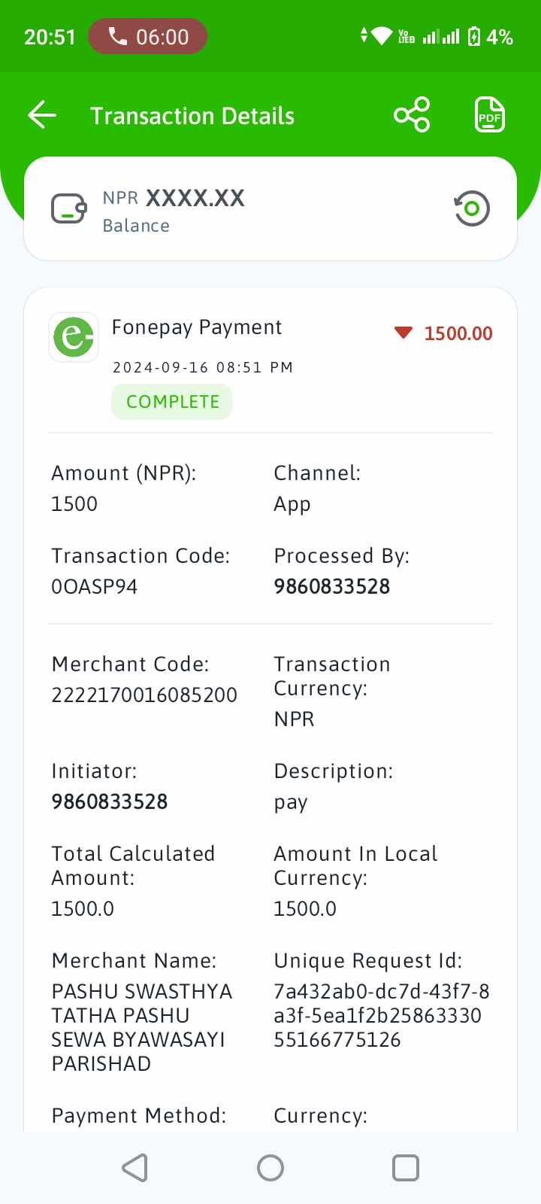Viewport: 541px width, 1204px height.
Task: Tap the eSewa logo next to Fonepay Payment
Action: (x=74, y=336)
